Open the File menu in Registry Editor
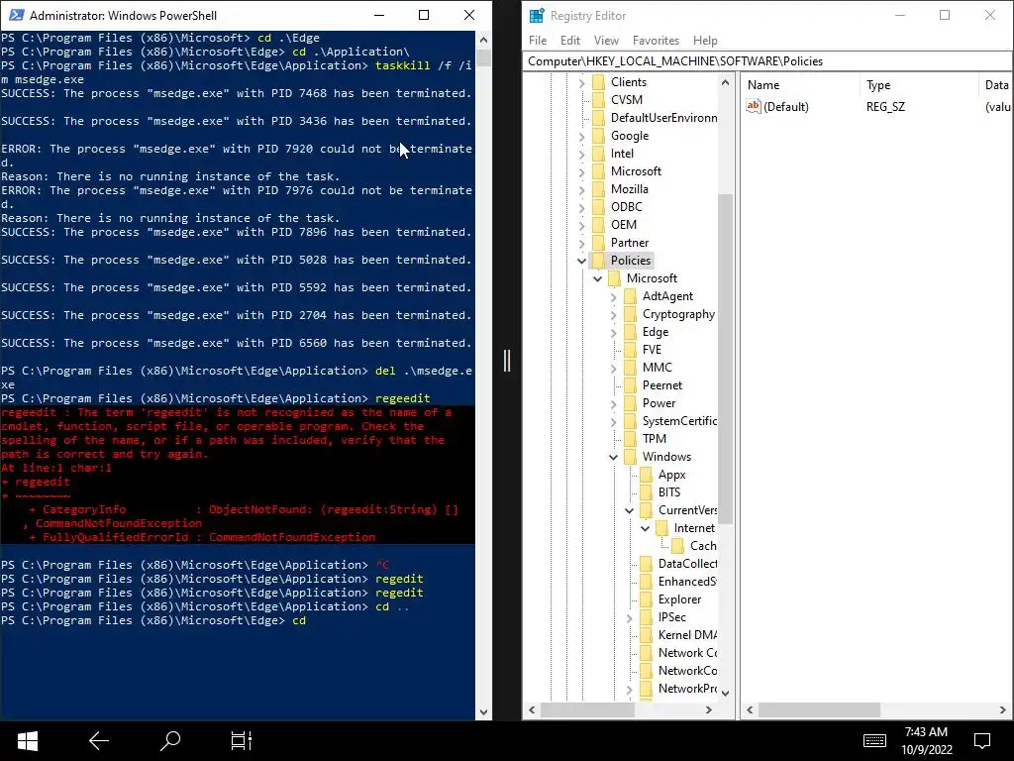 [x=538, y=40]
